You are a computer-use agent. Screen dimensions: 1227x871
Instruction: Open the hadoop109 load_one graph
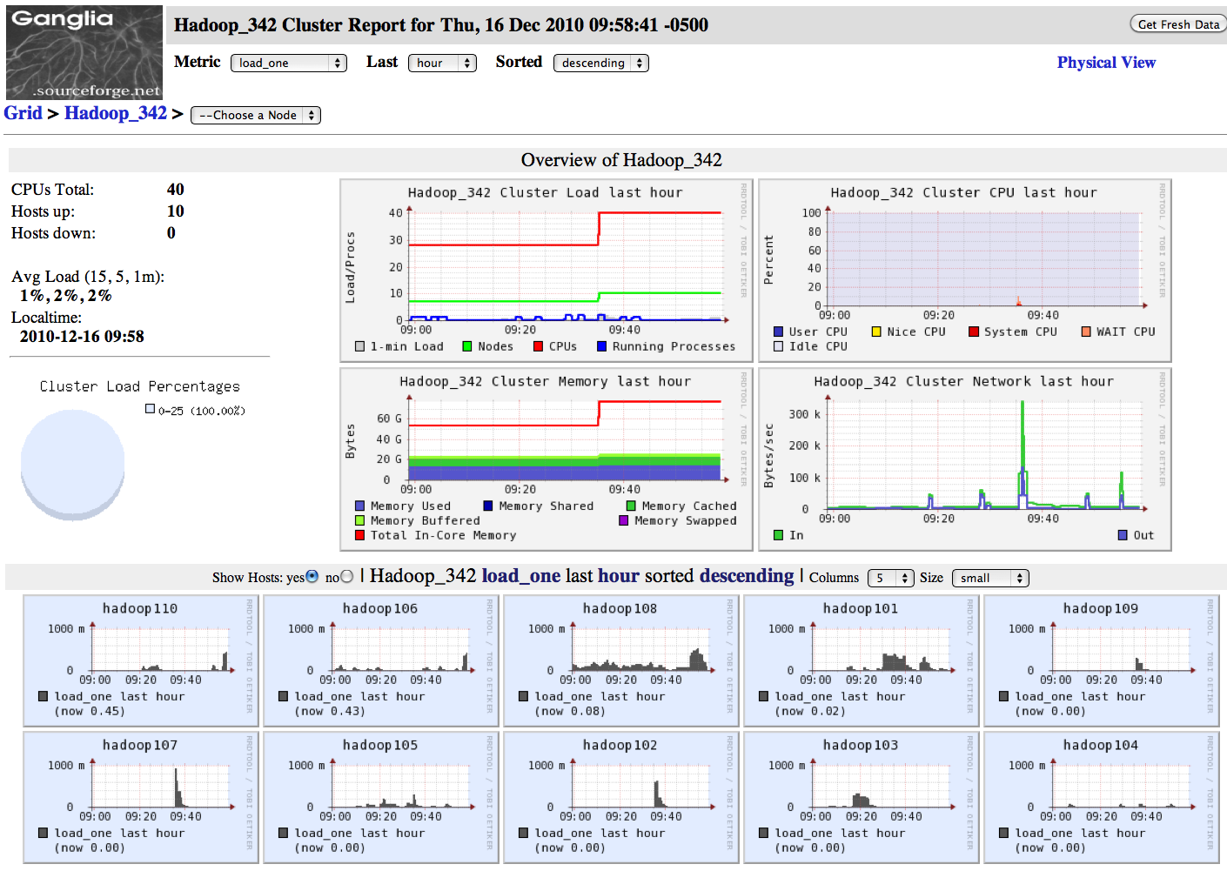point(1102,660)
